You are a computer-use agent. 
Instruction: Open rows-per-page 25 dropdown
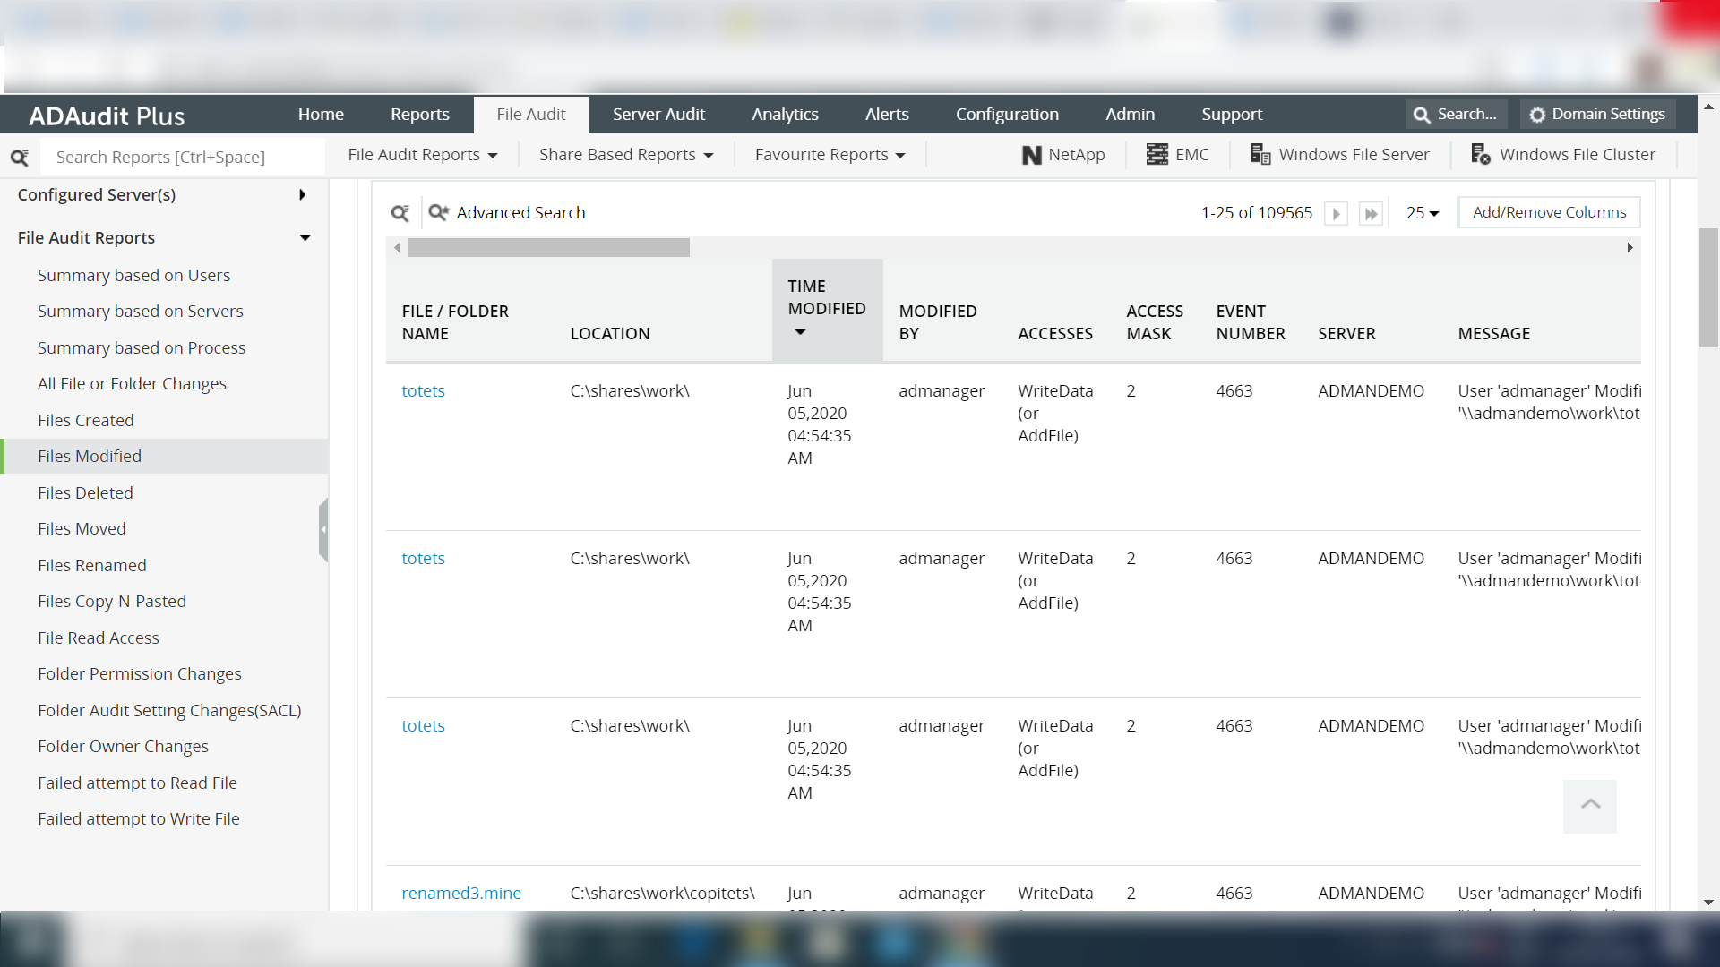point(1422,213)
